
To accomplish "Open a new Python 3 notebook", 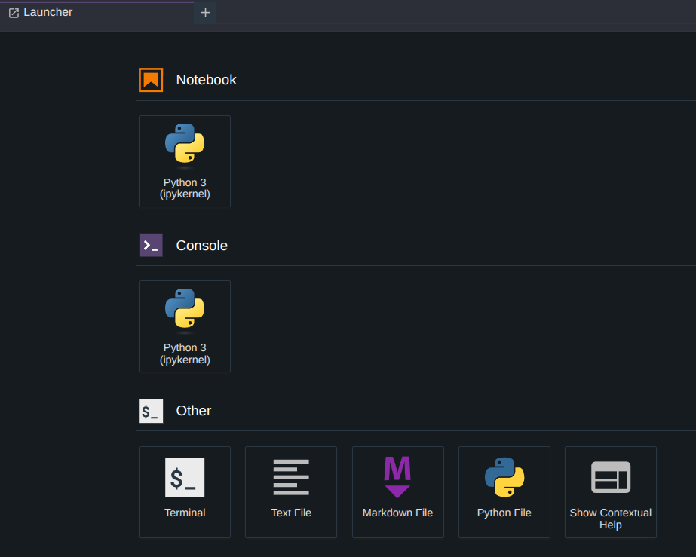I will 185,161.
